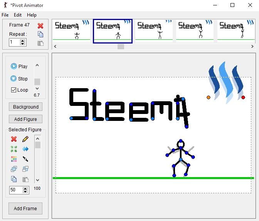Increase figure size value of 50
This screenshot has height=221, width=259.
(x=25, y=189)
